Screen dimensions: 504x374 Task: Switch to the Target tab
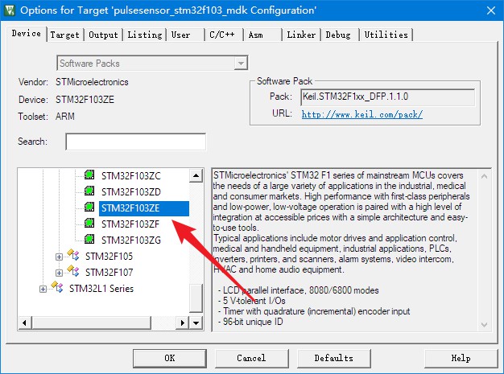point(64,35)
